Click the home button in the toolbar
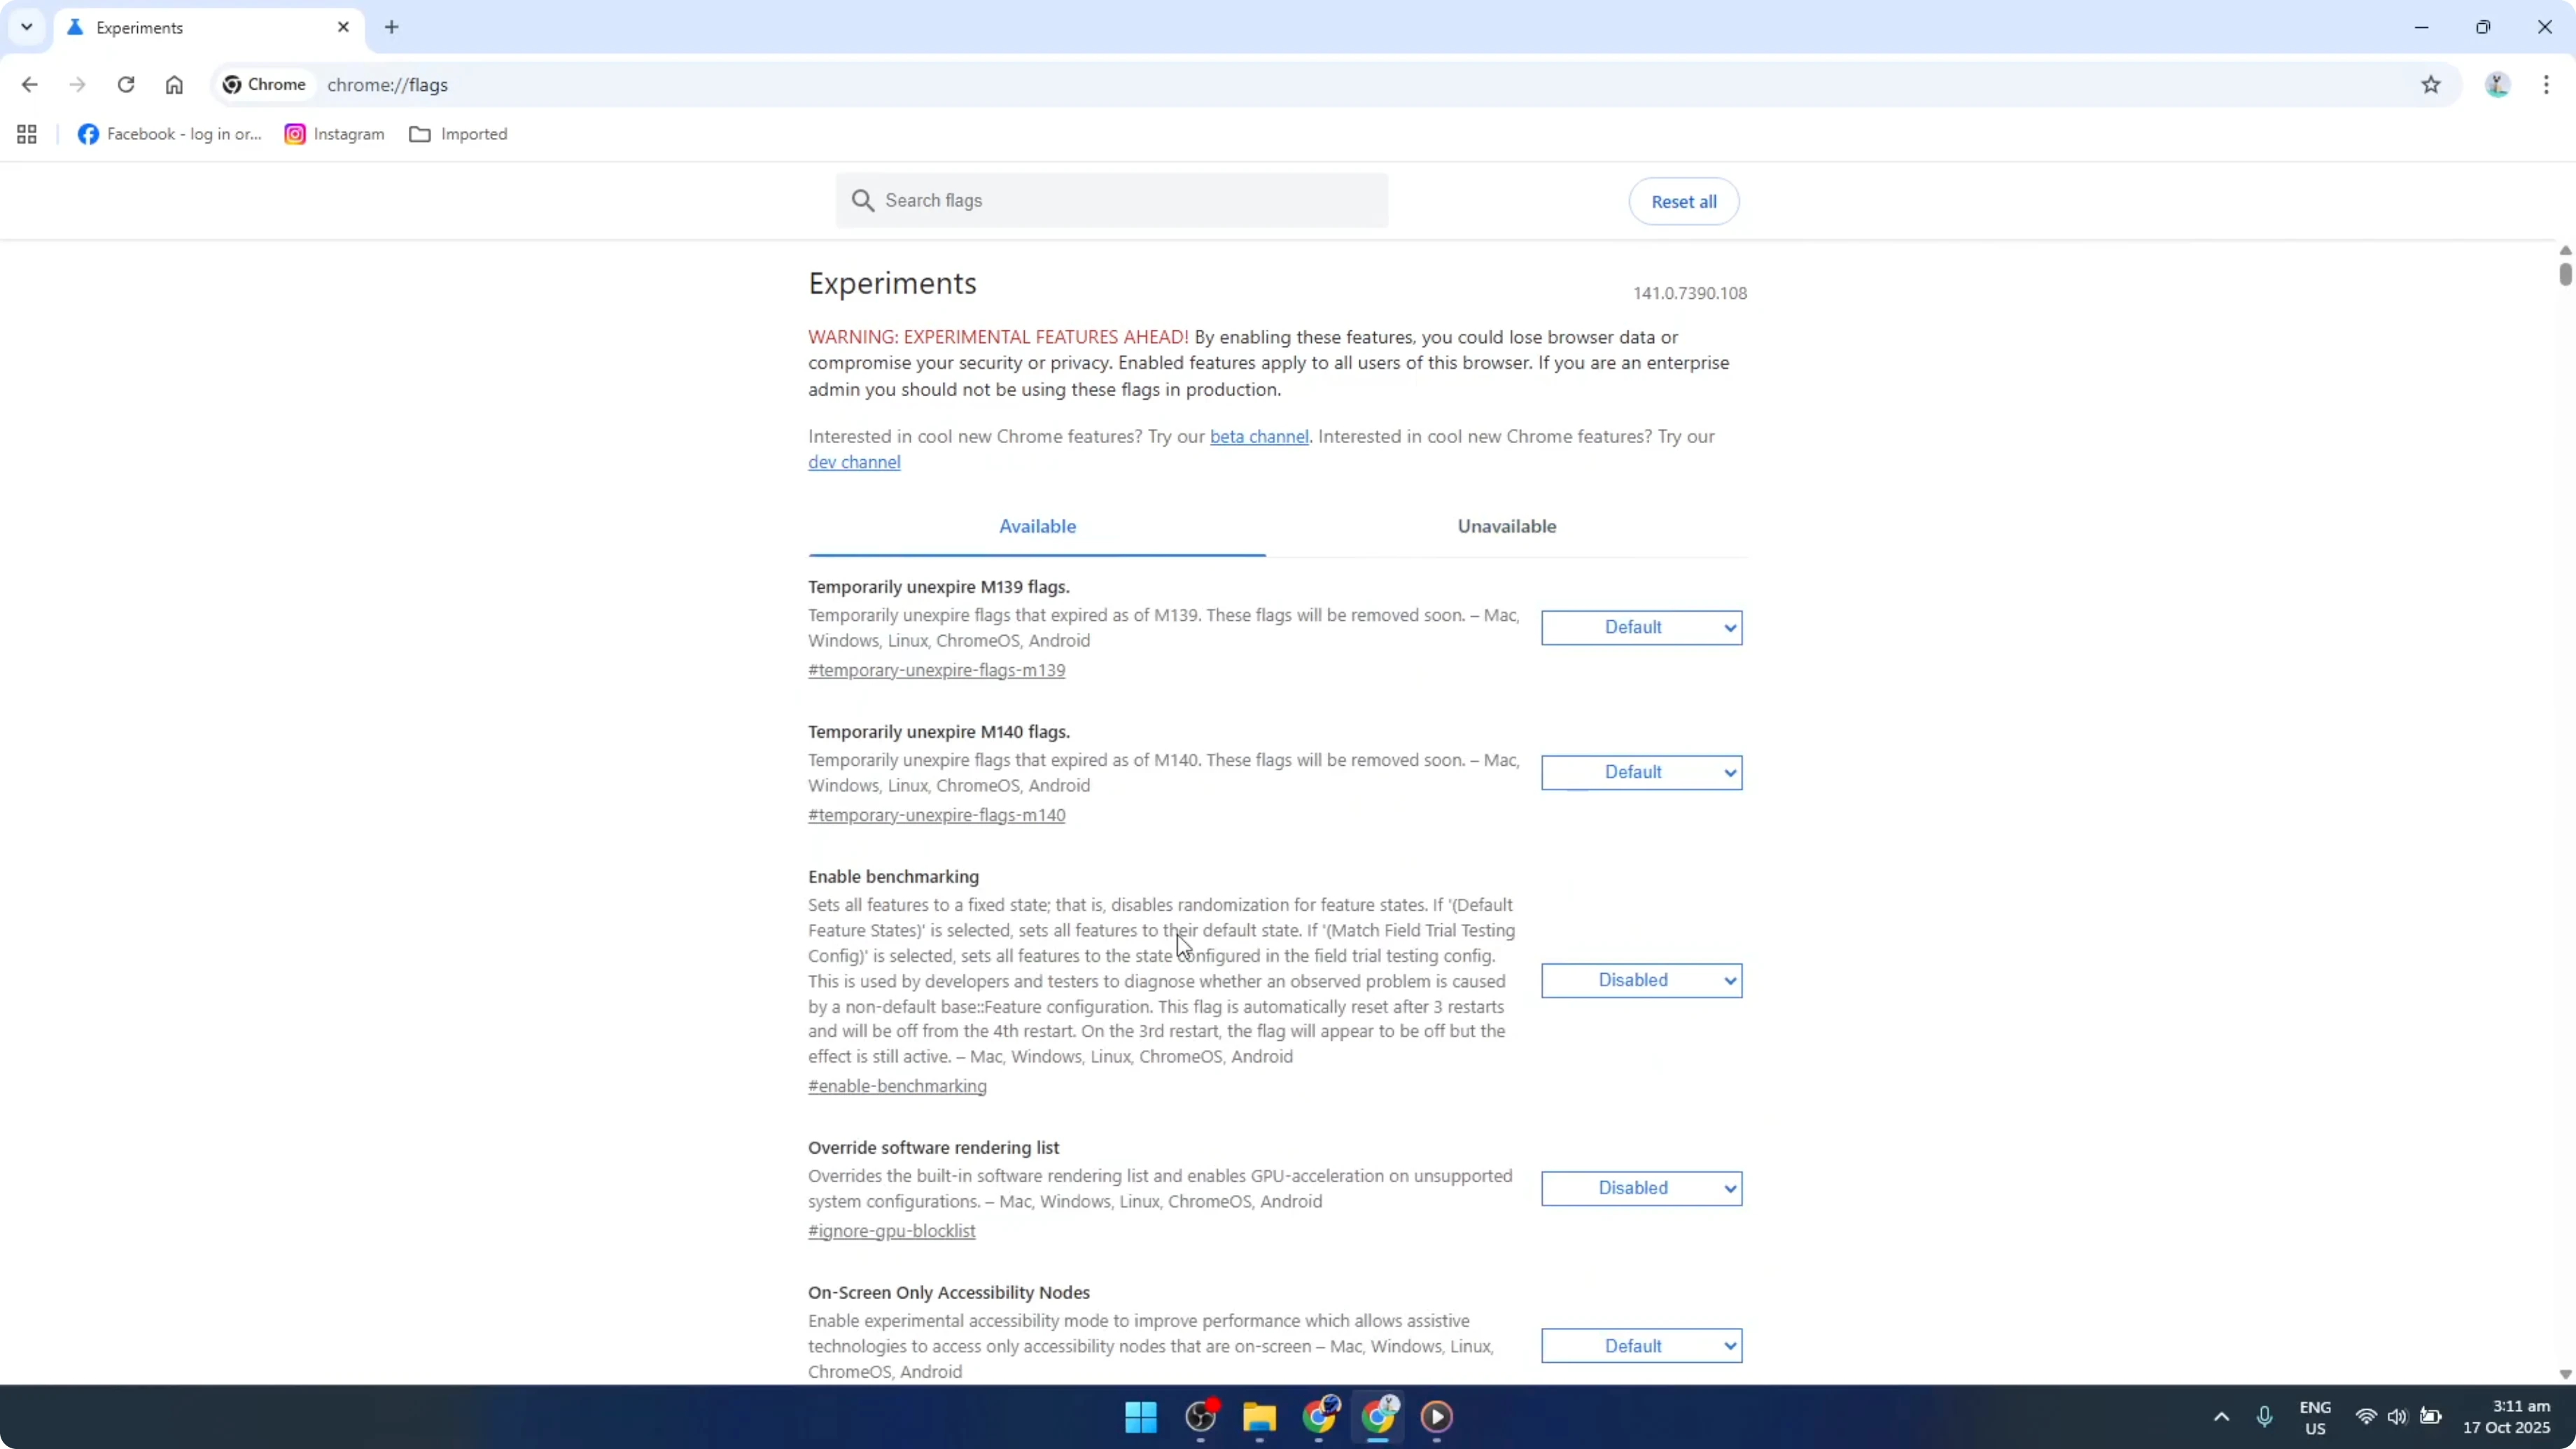Screen dimensions: 2576x1449 point(174,85)
